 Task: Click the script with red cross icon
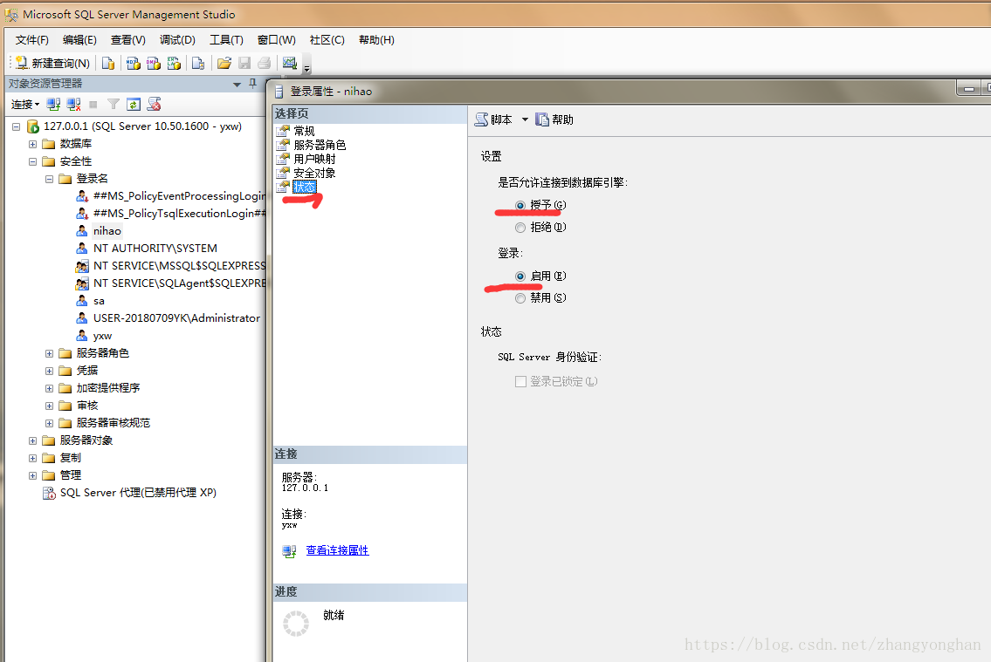tap(155, 104)
